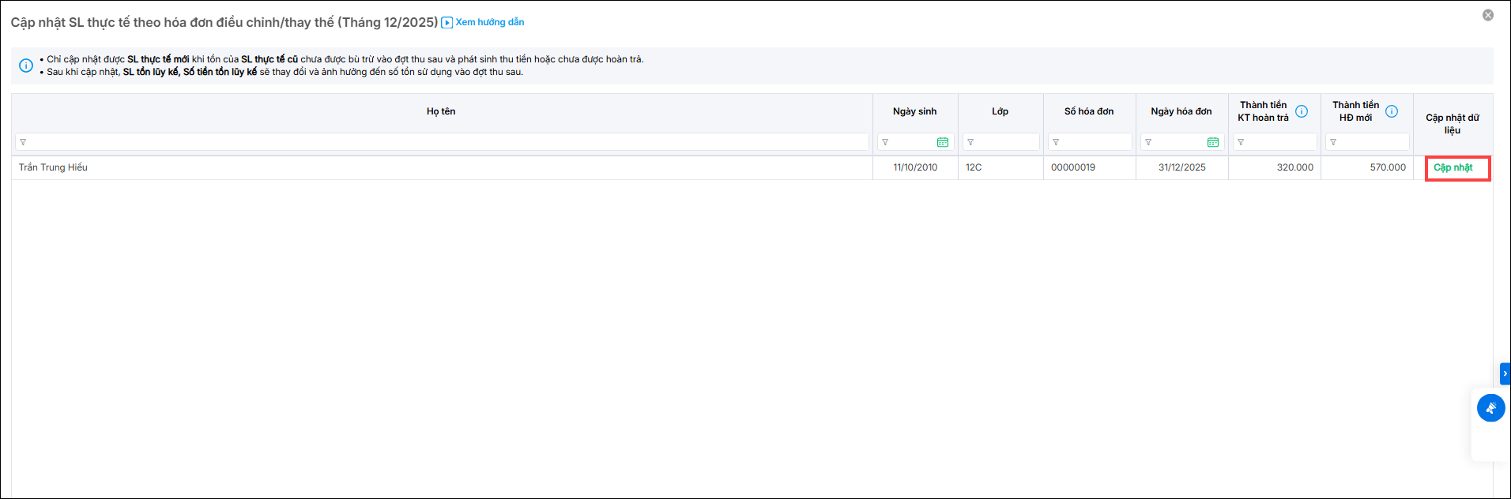1511x499 pixels.
Task: Select the Trần Trung Hiếu row
Action: coord(443,167)
